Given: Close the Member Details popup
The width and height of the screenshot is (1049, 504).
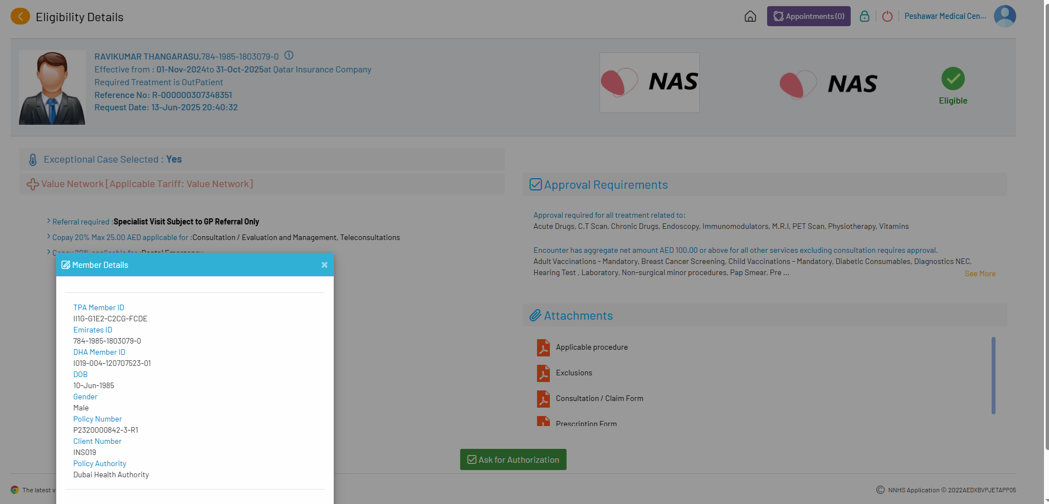Looking at the screenshot, I should coord(324,265).
